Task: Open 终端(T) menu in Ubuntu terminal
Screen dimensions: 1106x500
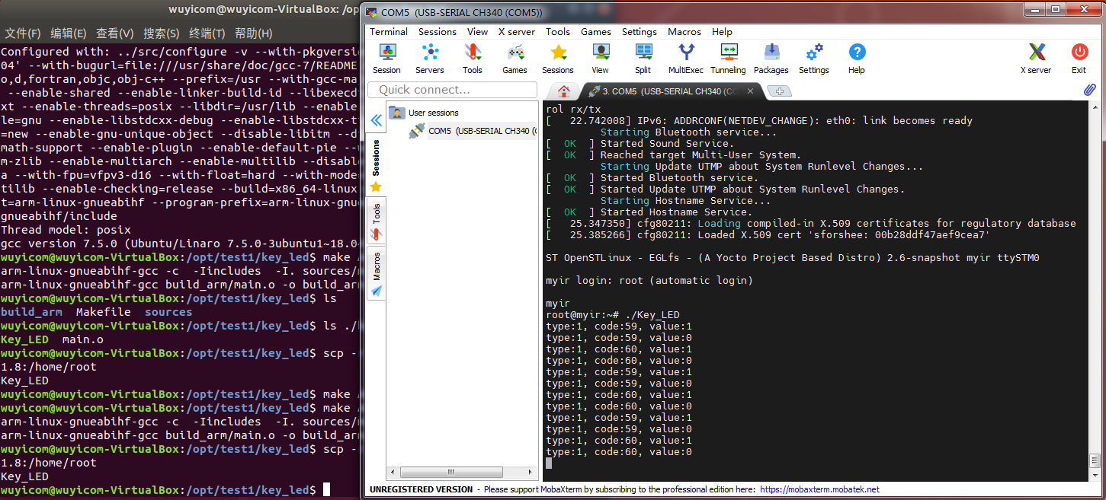Action: (207, 33)
